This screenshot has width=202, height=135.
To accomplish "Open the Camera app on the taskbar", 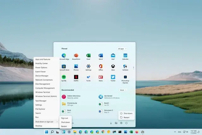I will point(142,132).
